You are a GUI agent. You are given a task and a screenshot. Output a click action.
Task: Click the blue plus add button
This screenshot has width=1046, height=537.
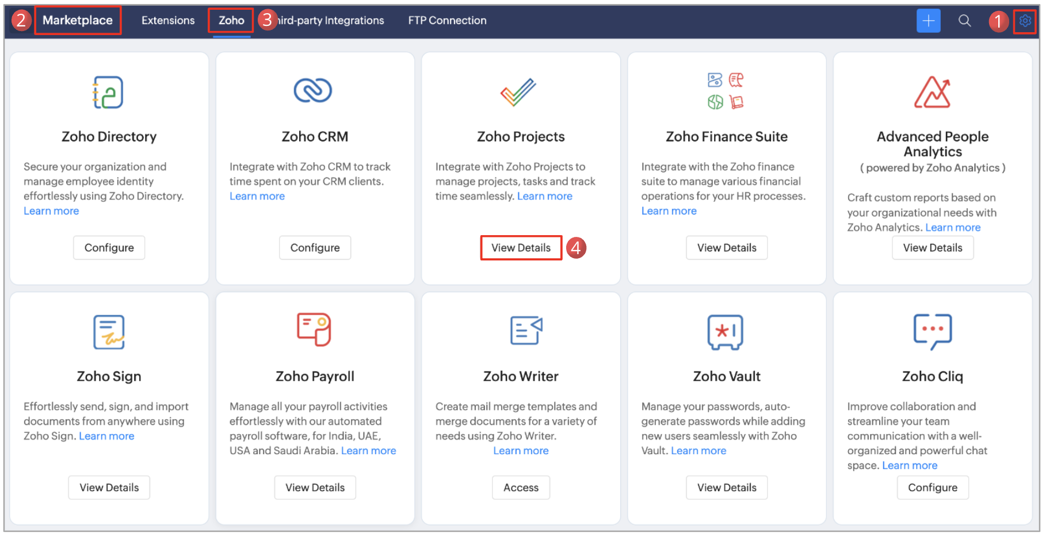pyautogui.click(x=928, y=21)
